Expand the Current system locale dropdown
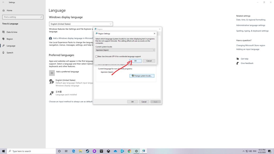This screenshot has width=274, height=154. coord(125,50)
